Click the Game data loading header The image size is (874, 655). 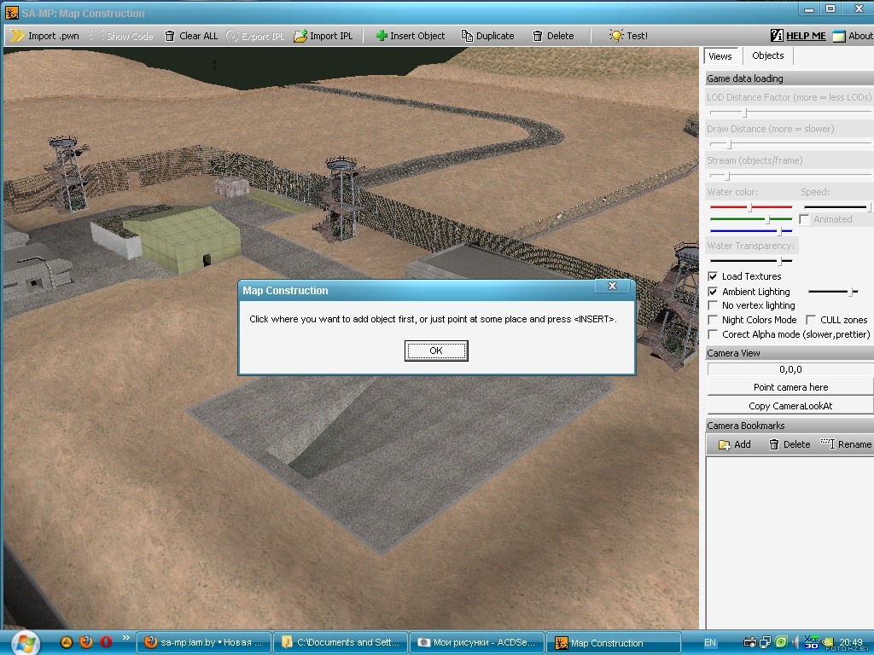click(x=789, y=78)
